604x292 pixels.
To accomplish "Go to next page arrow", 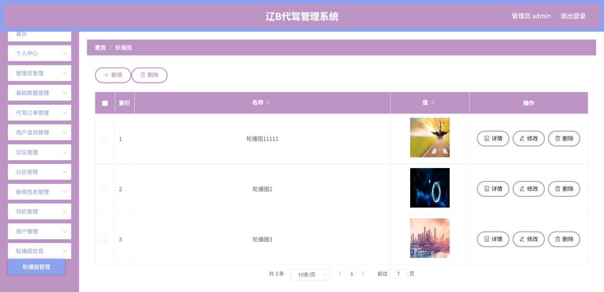I will pos(363,274).
